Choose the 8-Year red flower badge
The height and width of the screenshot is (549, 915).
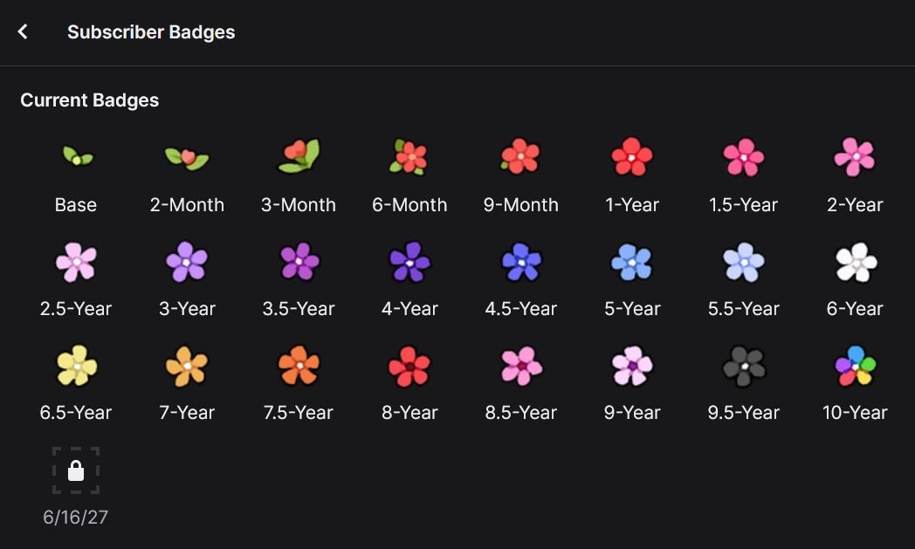click(409, 365)
